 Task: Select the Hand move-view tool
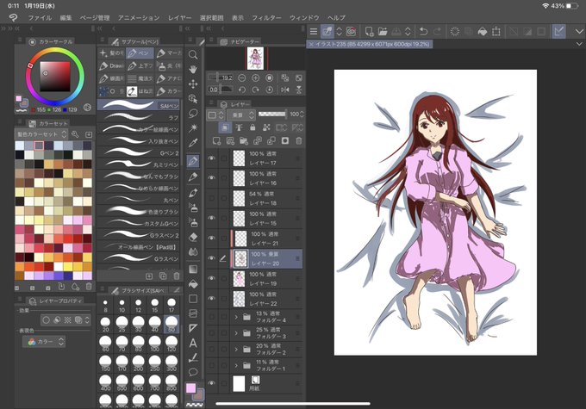(193, 70)
